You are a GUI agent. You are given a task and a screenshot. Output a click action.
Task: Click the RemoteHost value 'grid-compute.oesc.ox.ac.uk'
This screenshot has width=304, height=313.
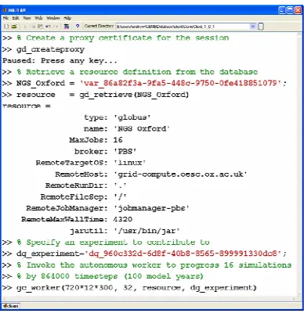[180, 174]
